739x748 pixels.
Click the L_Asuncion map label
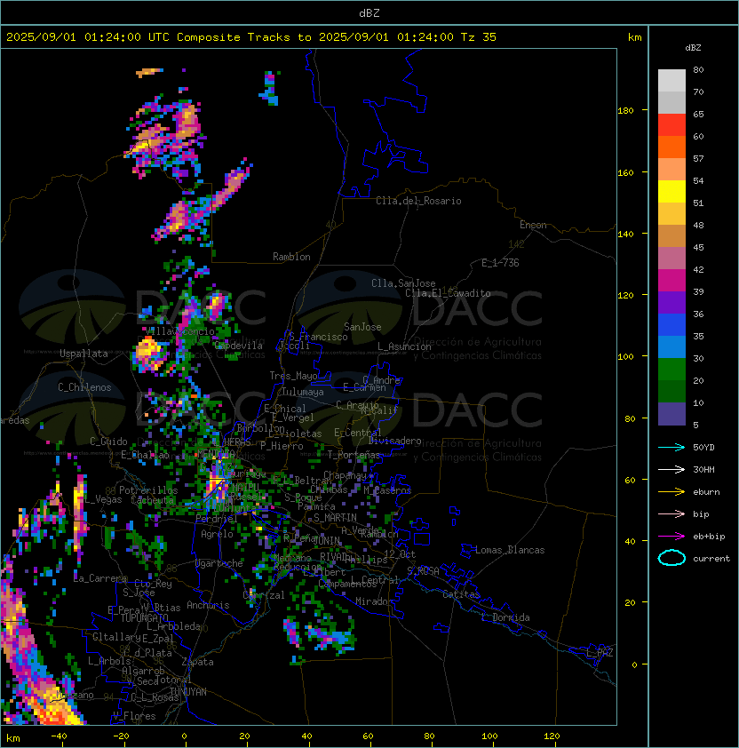pyautogui.click(x=404, y=346)
